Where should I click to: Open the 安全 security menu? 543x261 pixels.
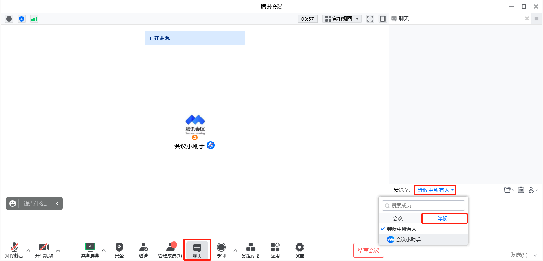click(x=119, y=250)
